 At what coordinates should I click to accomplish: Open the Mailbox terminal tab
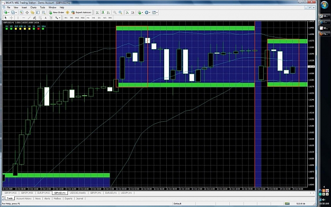point(57,199)
